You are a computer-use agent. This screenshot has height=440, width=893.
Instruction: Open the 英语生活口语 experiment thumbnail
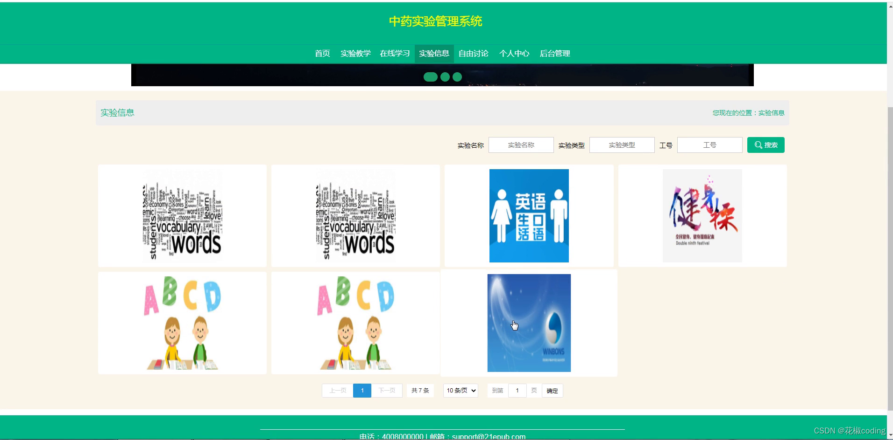(x=528, y=215)
